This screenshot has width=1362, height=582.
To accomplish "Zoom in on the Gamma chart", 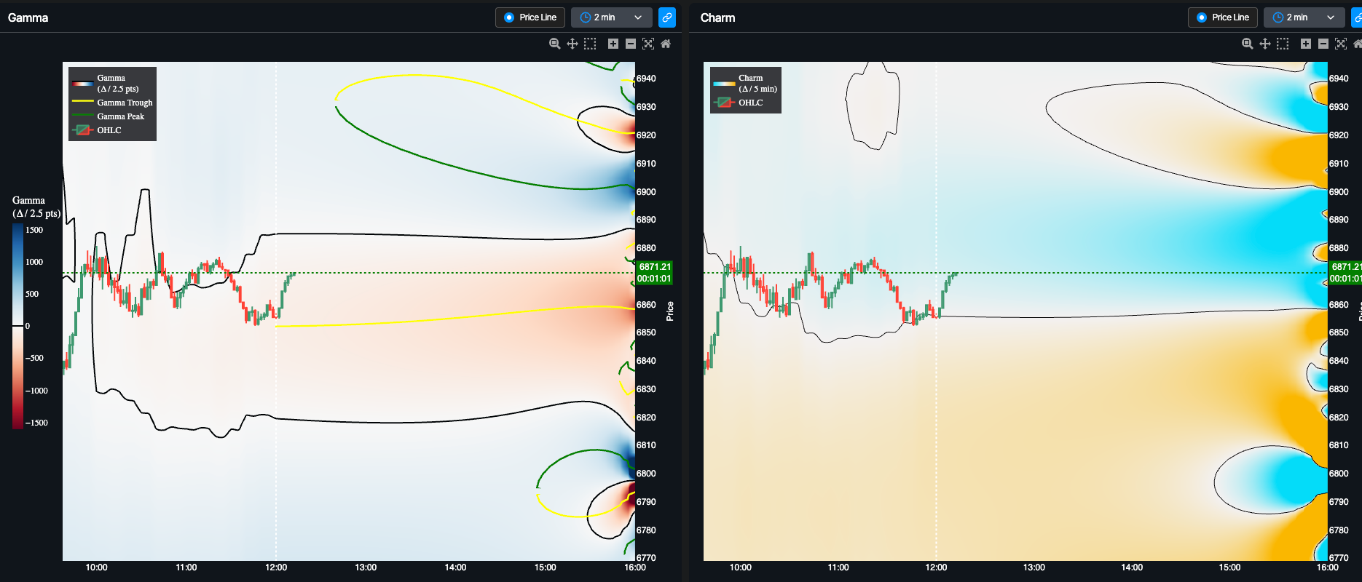I will (613, 44).
